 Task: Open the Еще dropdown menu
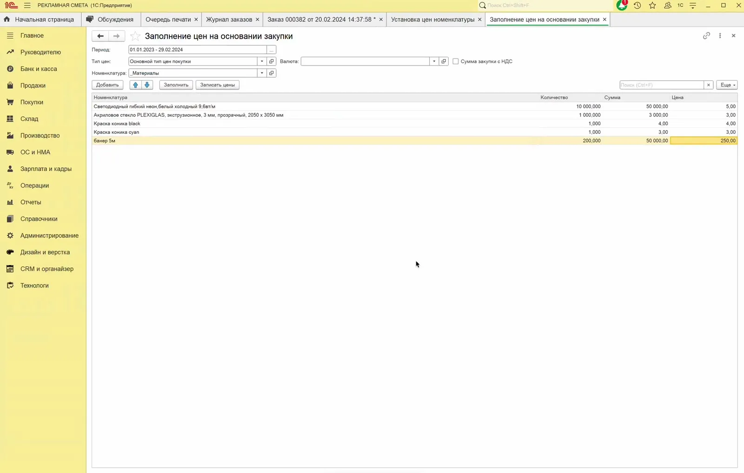[727, 85]
